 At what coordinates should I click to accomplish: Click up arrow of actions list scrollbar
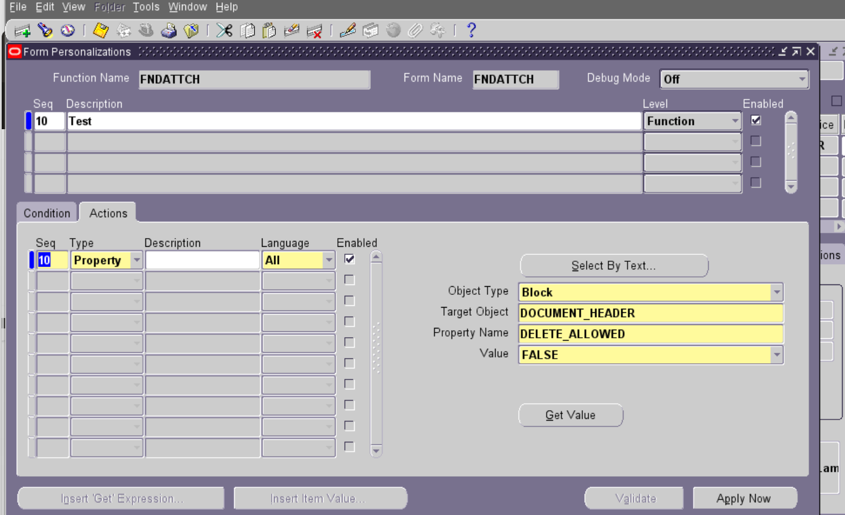376,257
